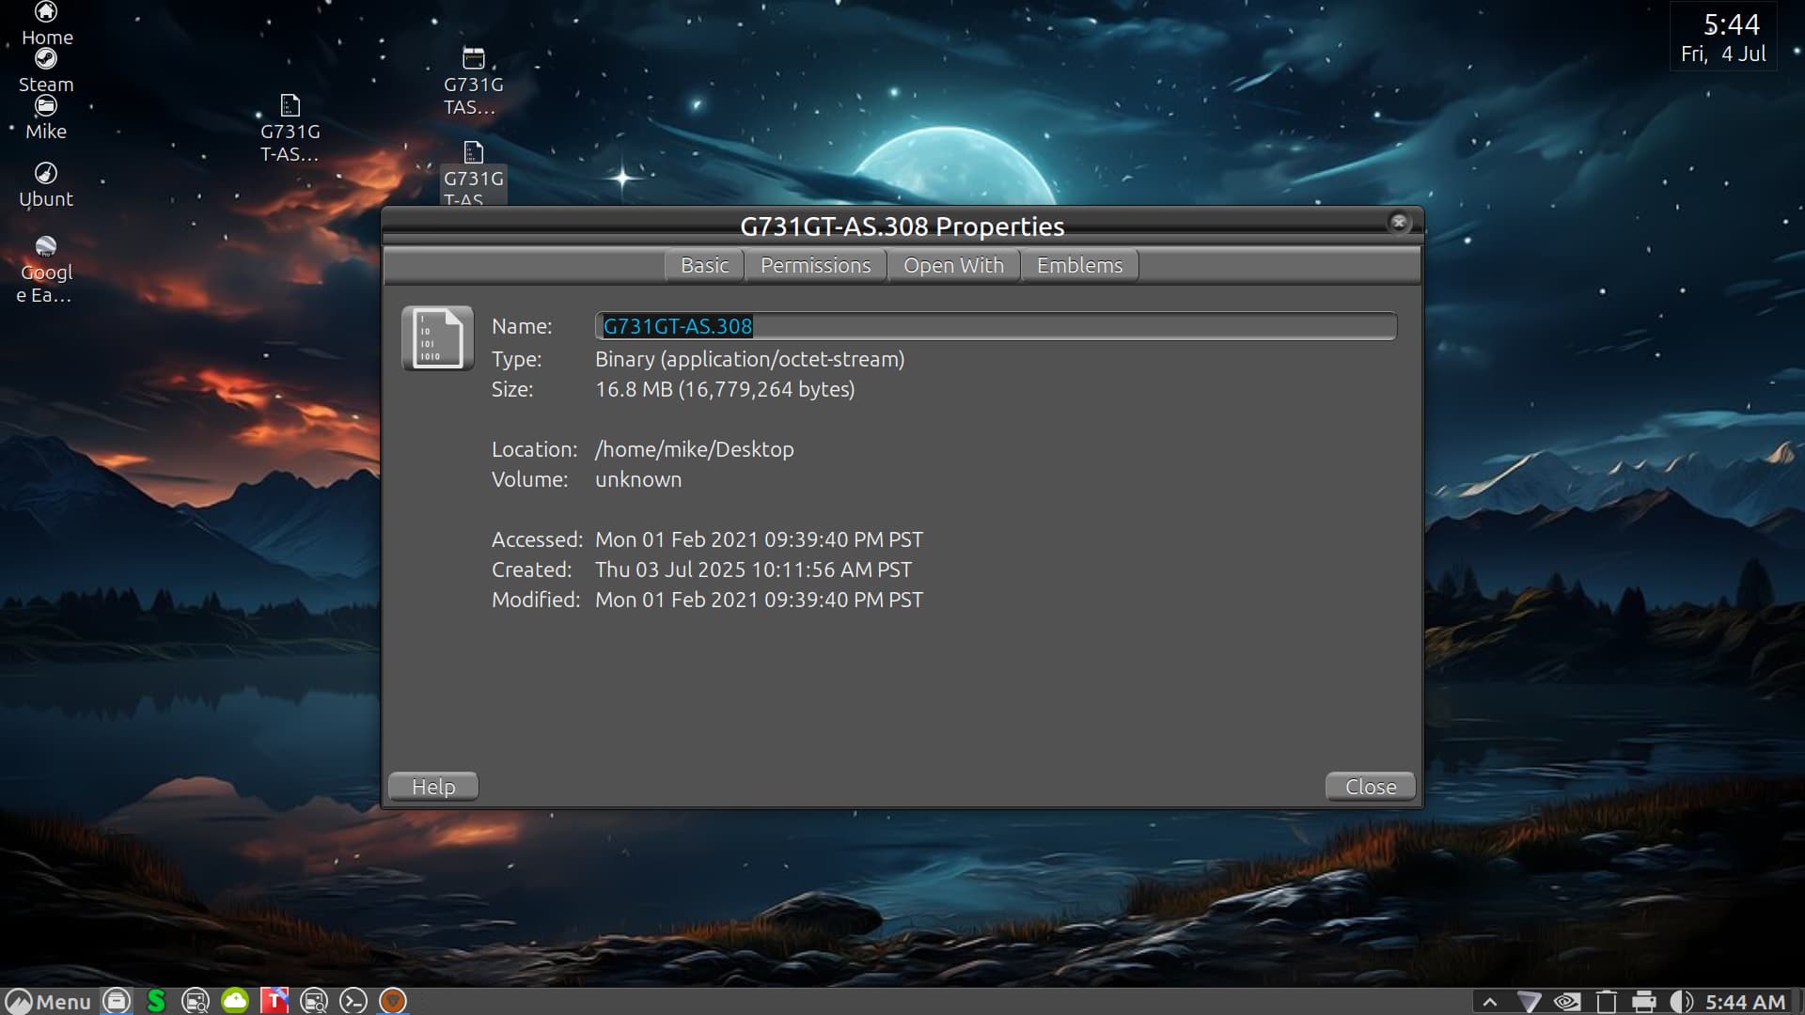Click the Created date Thu 03 Jul 2025
The width and height of the screenshot is (1805, 1015).
pyautogui.click(x=753, y=570)
